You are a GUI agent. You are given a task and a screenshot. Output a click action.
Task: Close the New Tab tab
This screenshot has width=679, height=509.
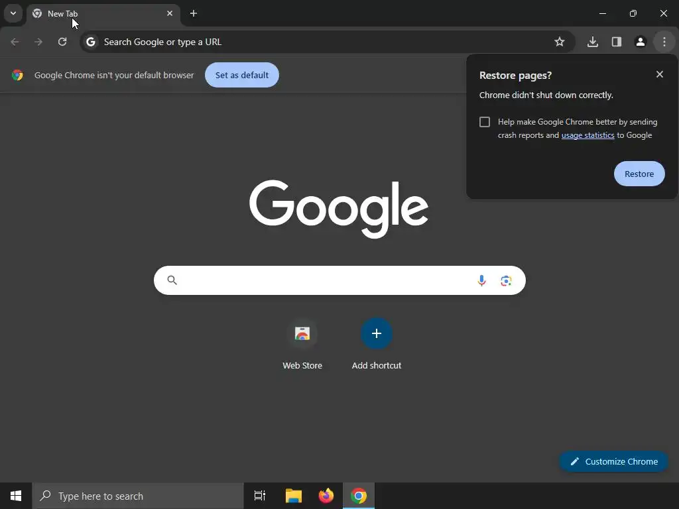point(170,13)
